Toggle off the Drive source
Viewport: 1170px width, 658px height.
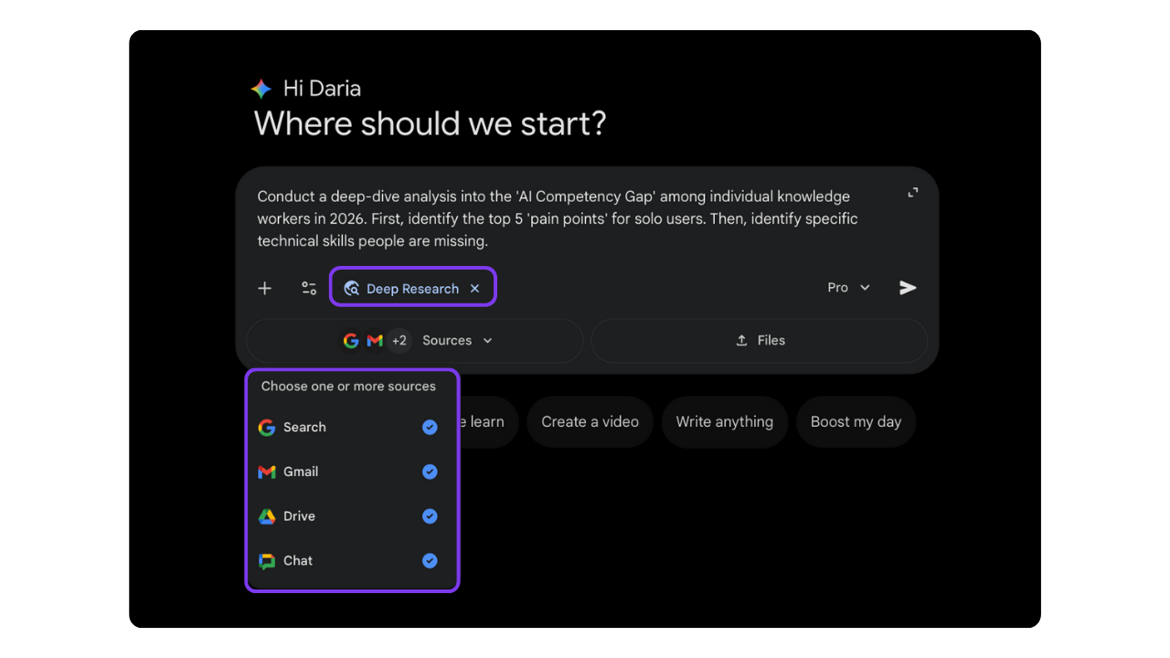(430, 515)
